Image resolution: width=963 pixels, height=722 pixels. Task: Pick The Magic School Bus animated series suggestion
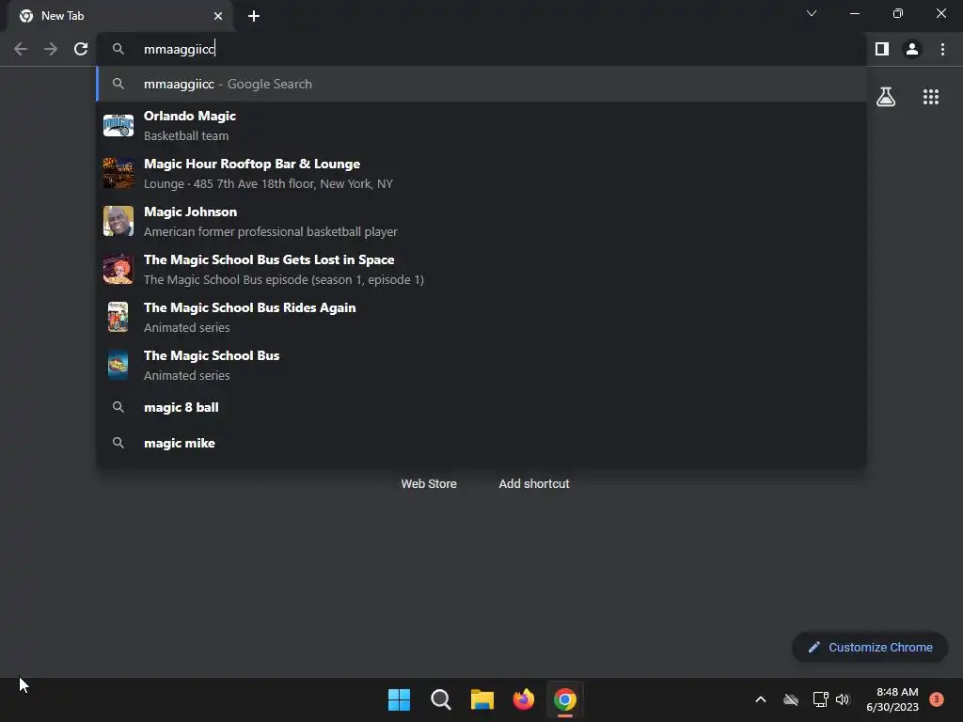[481, 366]
